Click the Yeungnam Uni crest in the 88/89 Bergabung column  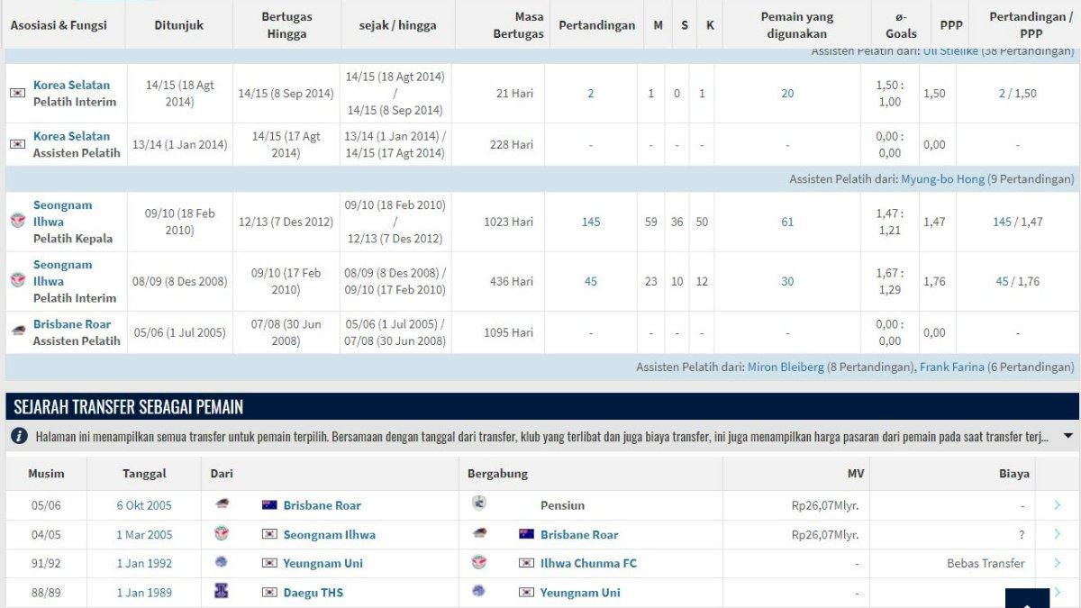tap(479, 592)
